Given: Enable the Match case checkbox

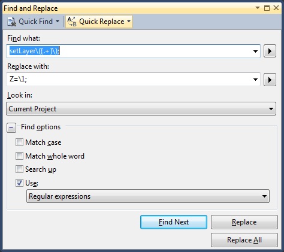Looking at the screenshot, I should [19, 142].
